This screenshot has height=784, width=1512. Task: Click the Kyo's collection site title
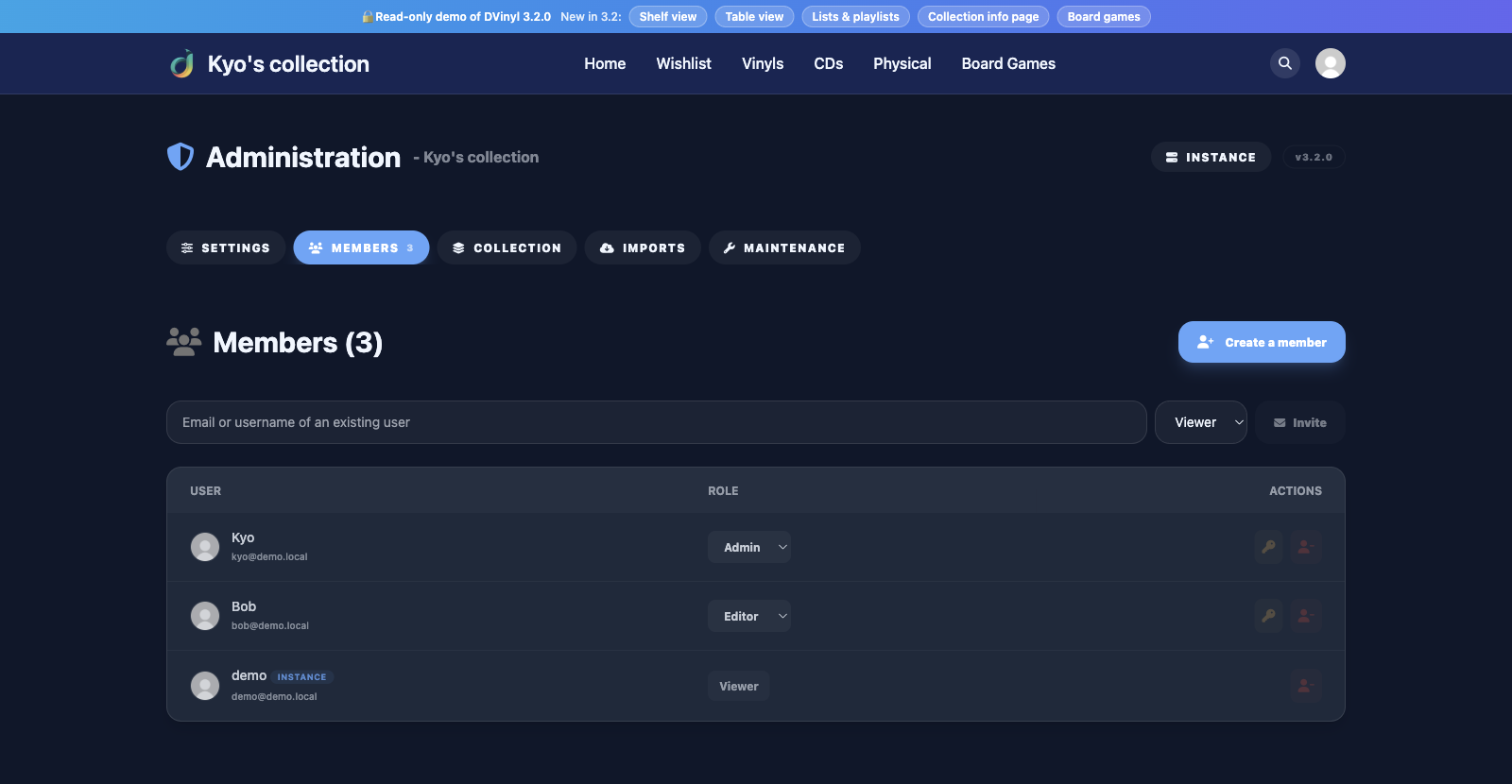pos(288,63)
